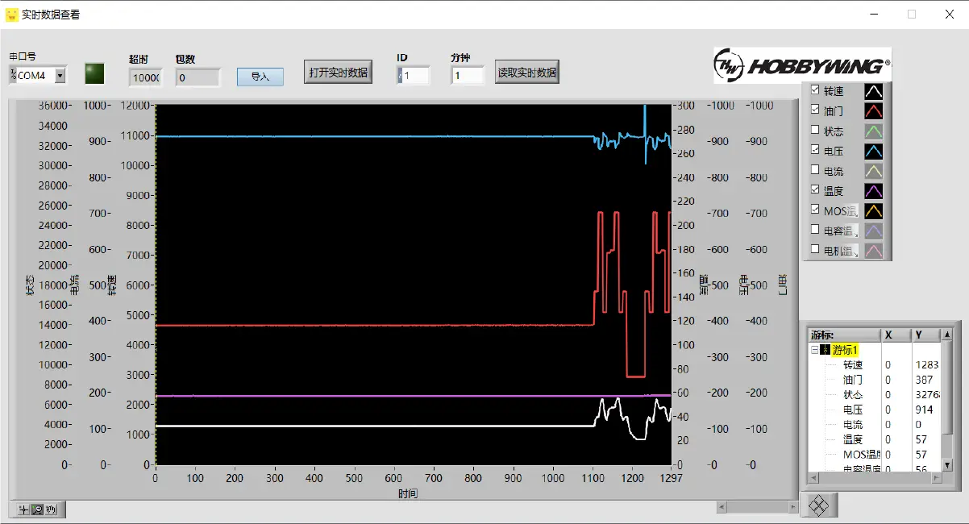Select the hand pan tool in graph palette
The image size is (969, 524).
click(51, 509)
